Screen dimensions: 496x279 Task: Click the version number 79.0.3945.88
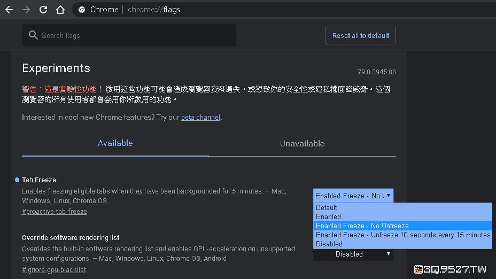point(376,72)
